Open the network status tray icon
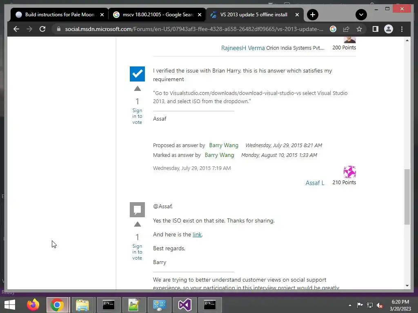The width and height of the screenshot is (418, 313). click(370, 305)
